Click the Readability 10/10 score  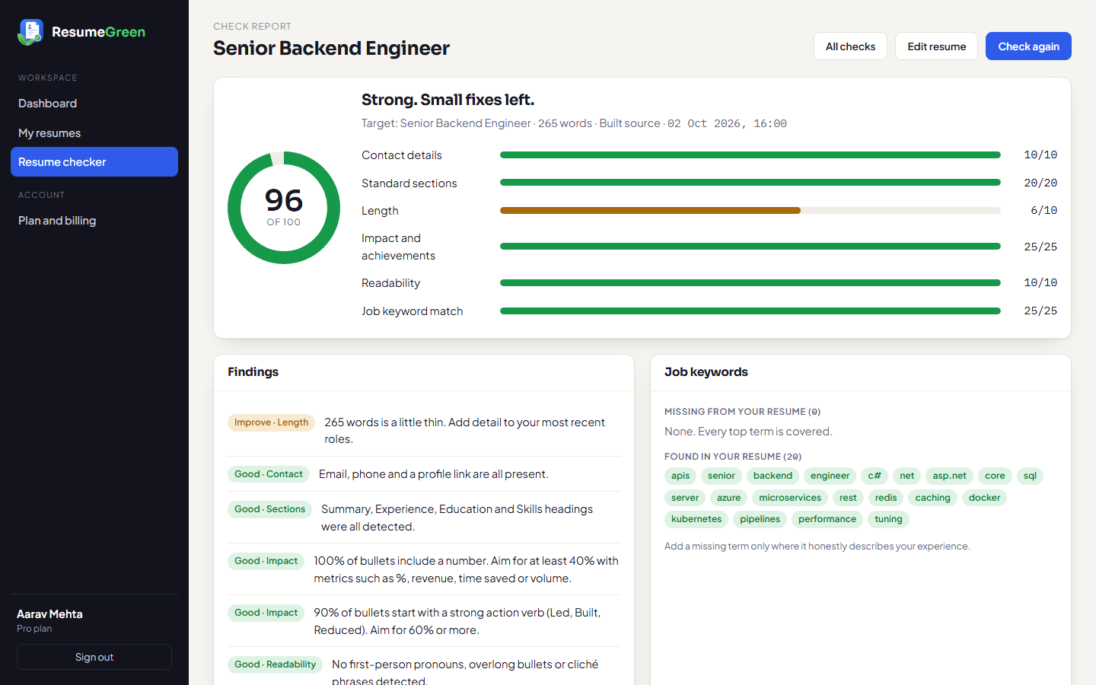coord(1040,283)
